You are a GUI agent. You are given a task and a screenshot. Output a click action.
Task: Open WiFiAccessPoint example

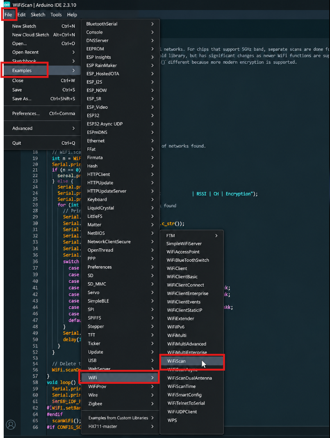point(192,252)
